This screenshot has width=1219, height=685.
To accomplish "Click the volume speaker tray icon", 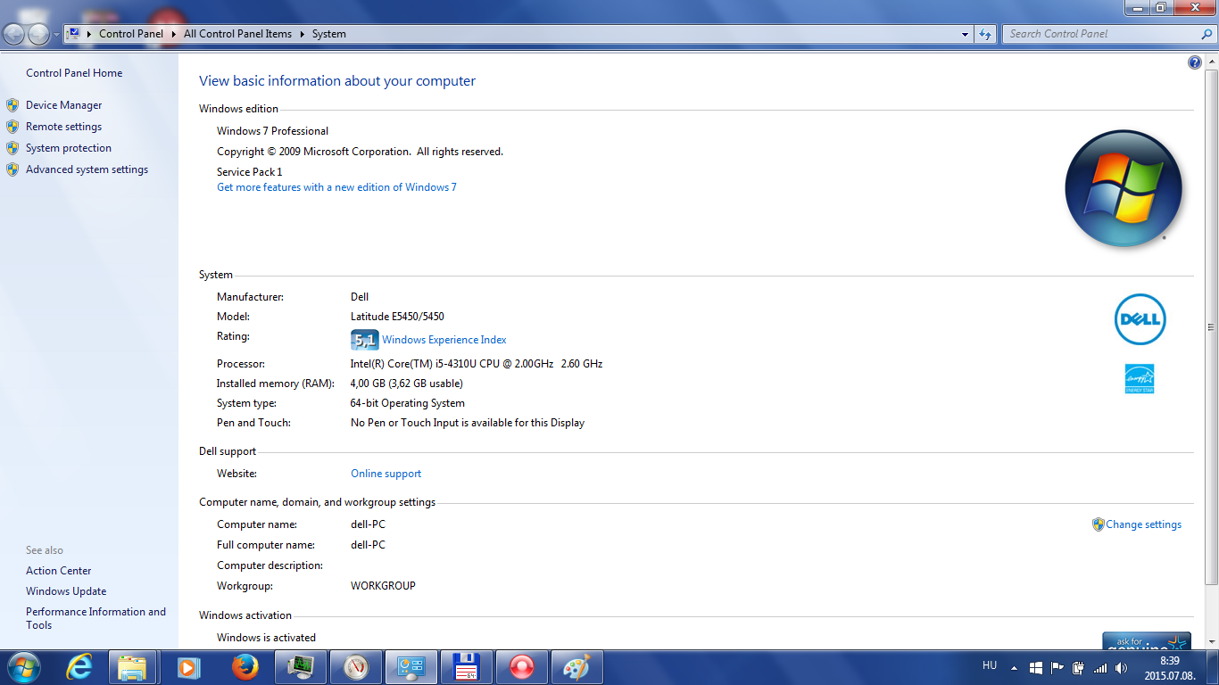I will 1121,667.
